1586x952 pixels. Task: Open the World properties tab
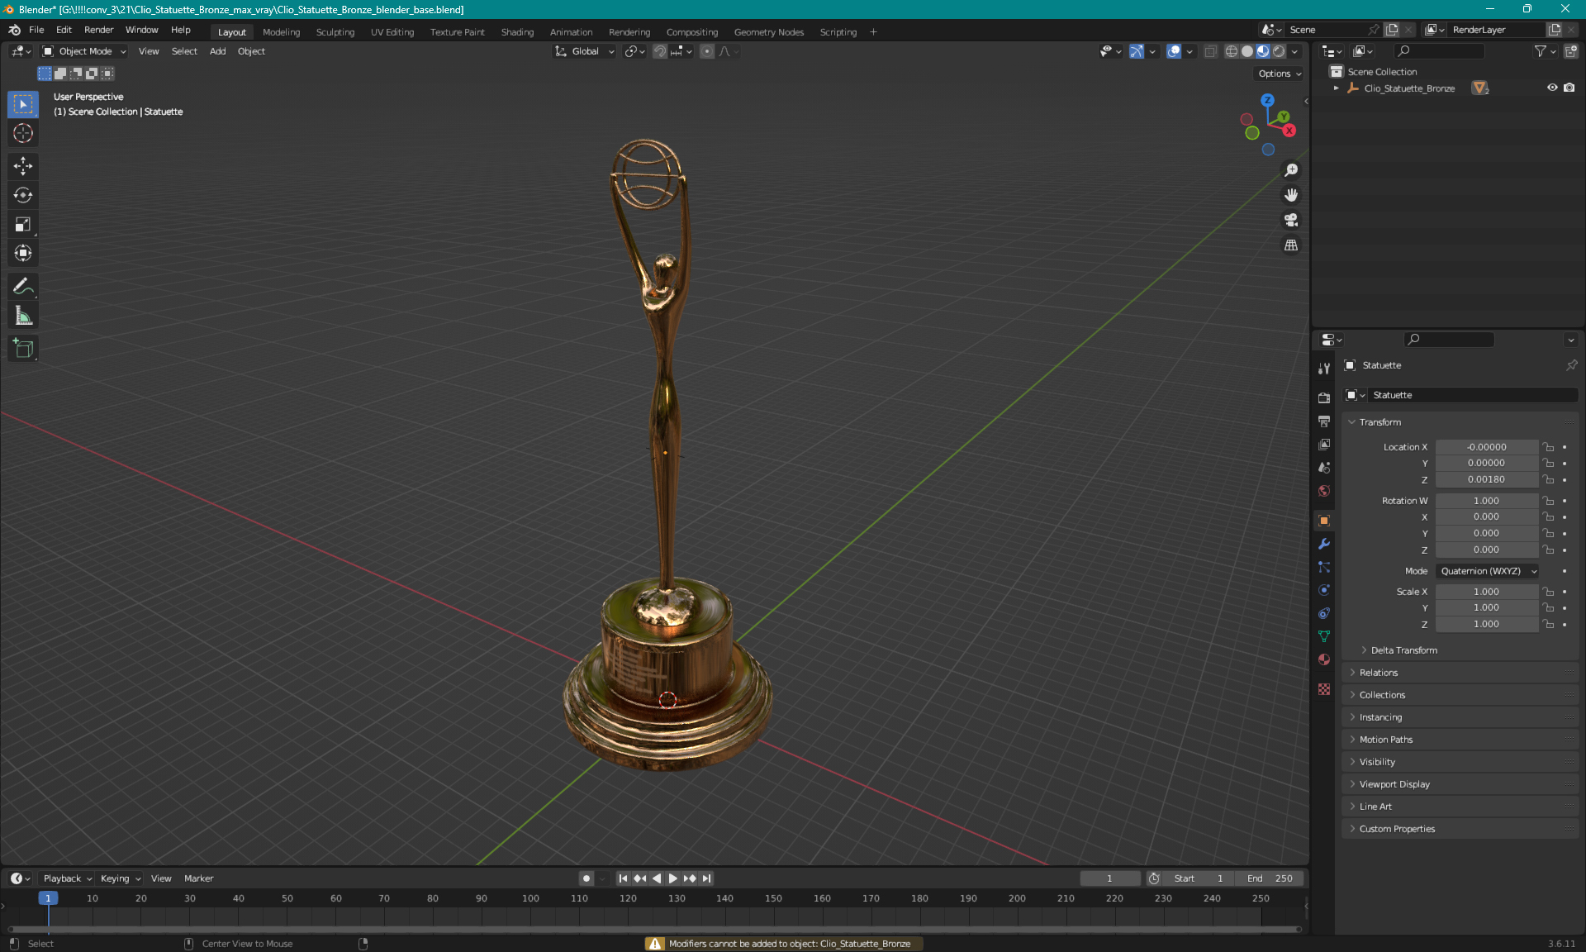(x=1324, y=491)
